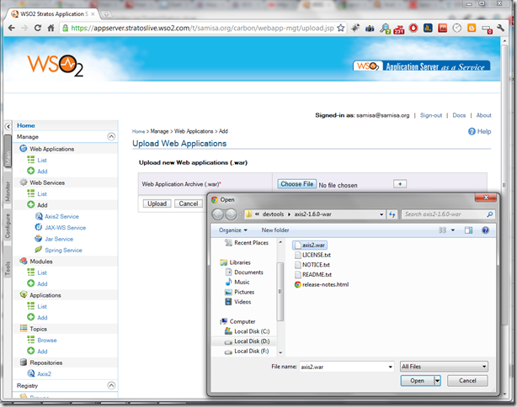The height and width of the screenshot is (407, 517).
Task: Go back with browser back arrow
Action: [x=12, y=28]
